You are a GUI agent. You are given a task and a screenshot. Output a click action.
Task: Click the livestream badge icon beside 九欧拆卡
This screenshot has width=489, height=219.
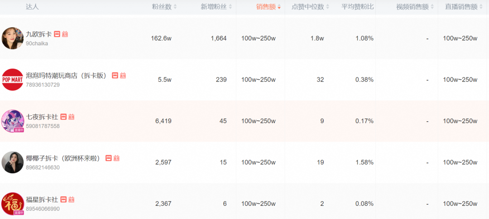pyautogui.click(x=65, y=34)
